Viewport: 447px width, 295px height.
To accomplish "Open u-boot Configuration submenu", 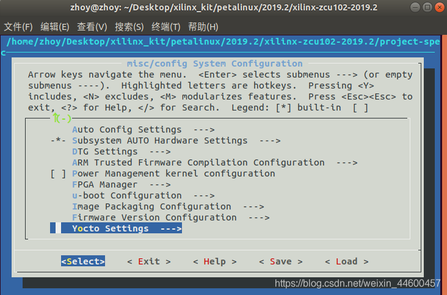I will coord(144,195).
